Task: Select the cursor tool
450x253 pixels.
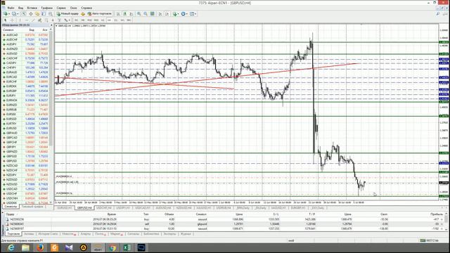Action: (6, 20)
